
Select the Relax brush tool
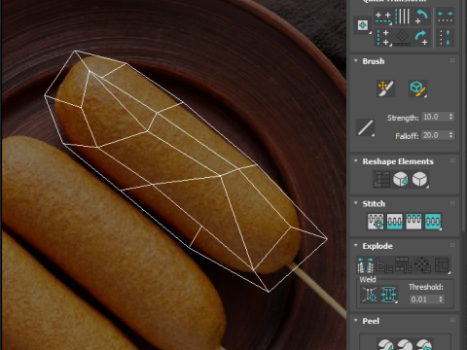tap(417, 88)
